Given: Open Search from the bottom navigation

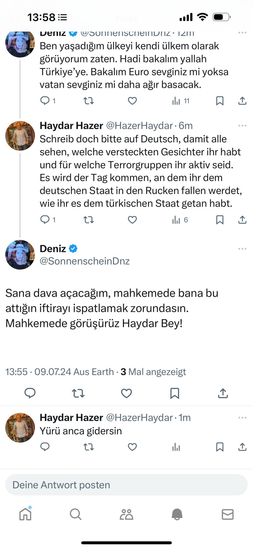Looking at the screenshot, I should [x=76, y=514].
